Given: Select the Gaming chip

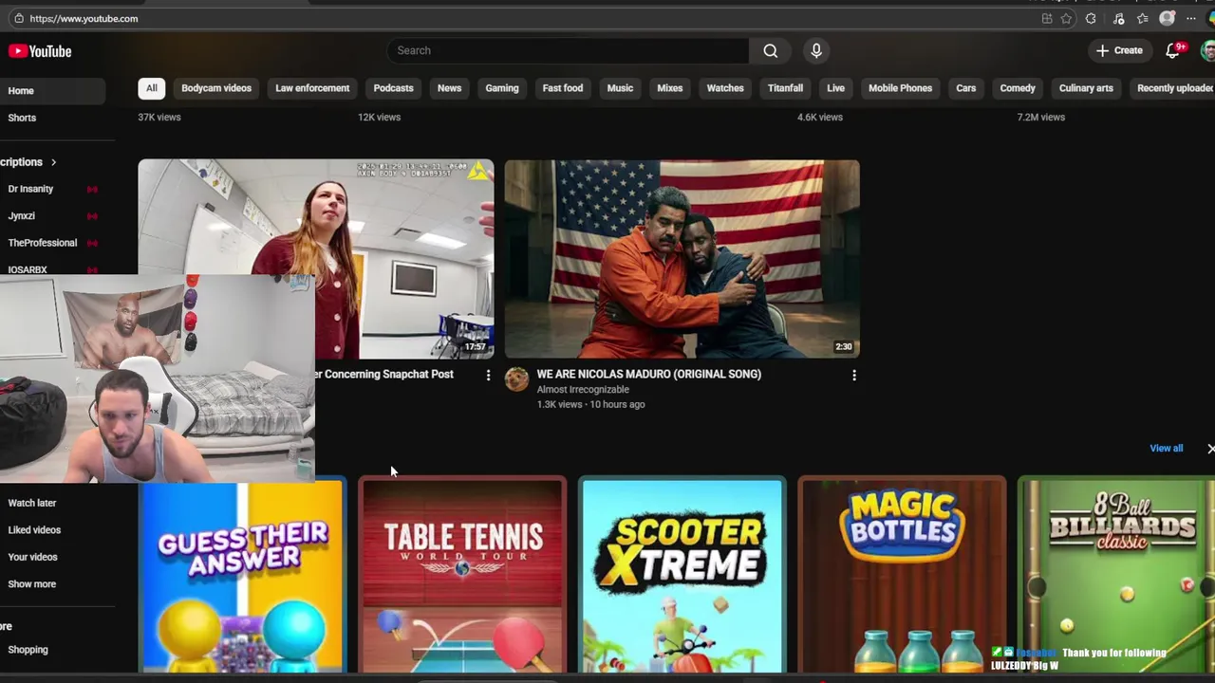Looking at the screenshot, I should (502, 88).
